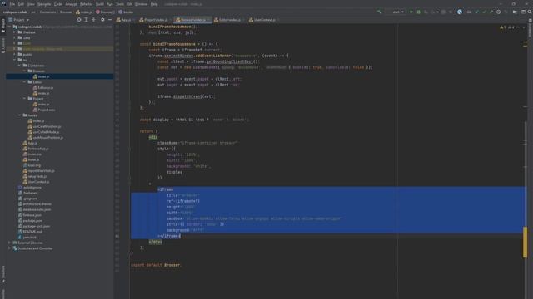This screenshot has height=299, width=533.
Task: Open the Tools menu
Action: click(x=120, y=4)
